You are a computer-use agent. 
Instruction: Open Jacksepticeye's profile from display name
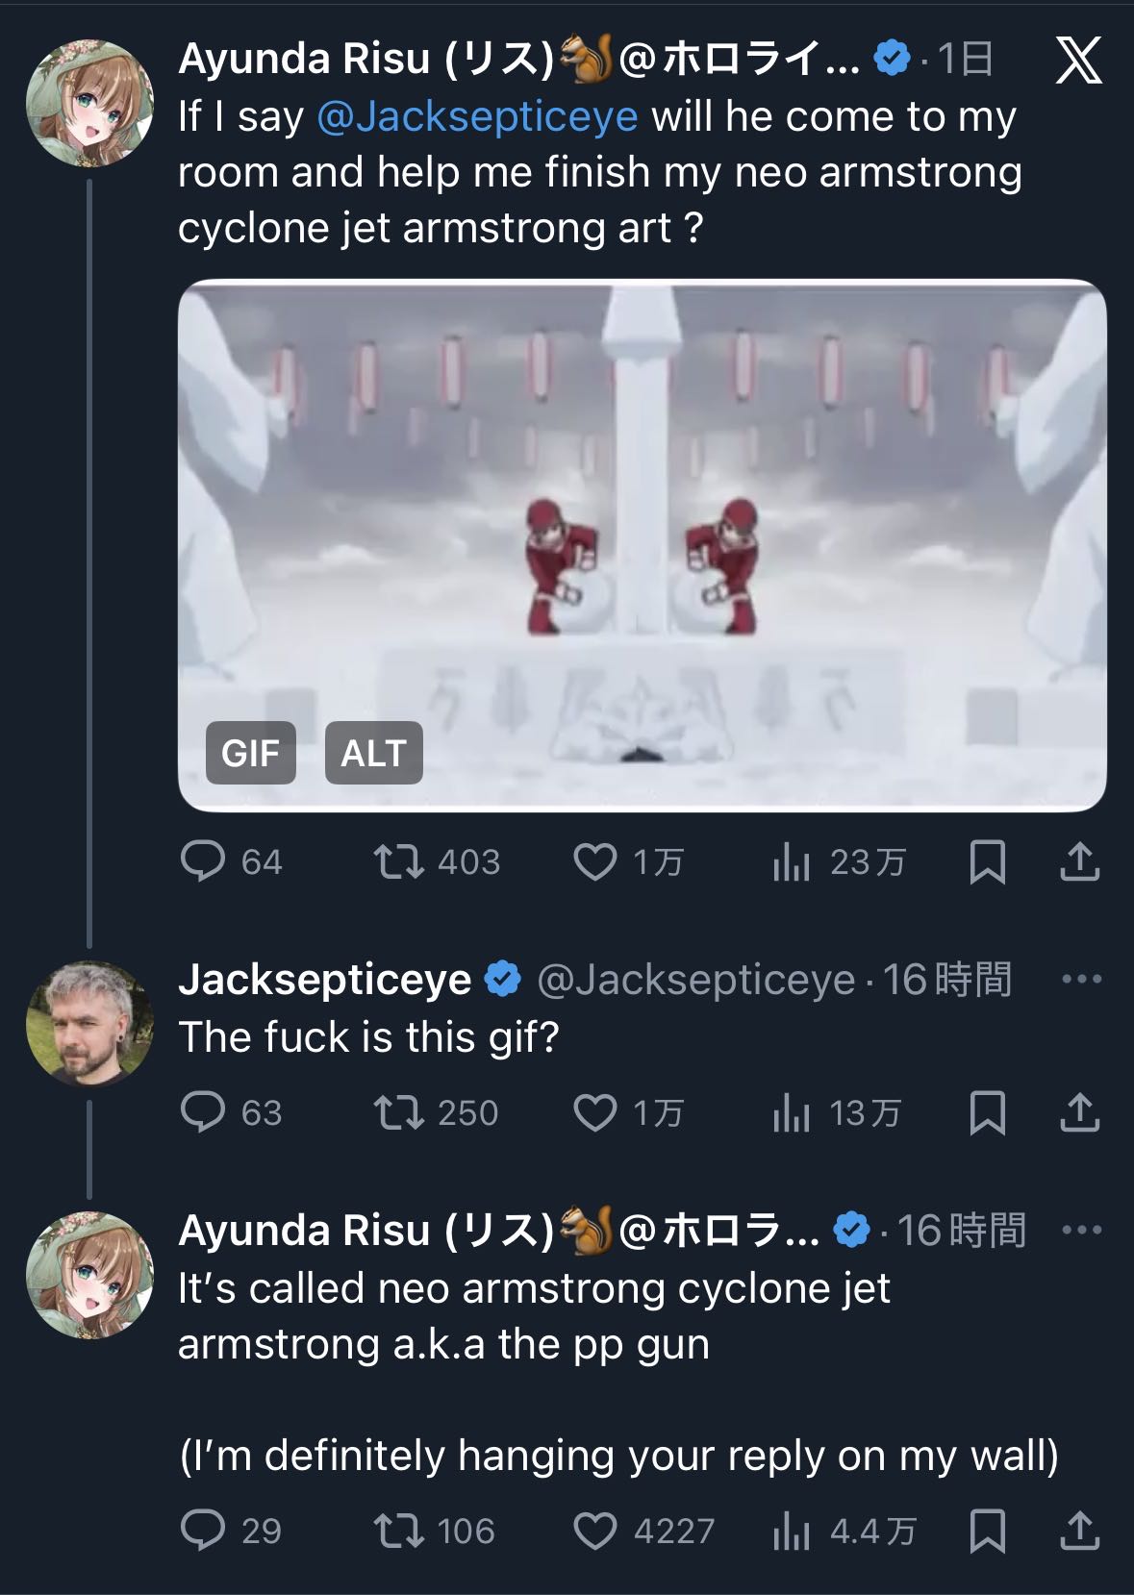(324, 980)
